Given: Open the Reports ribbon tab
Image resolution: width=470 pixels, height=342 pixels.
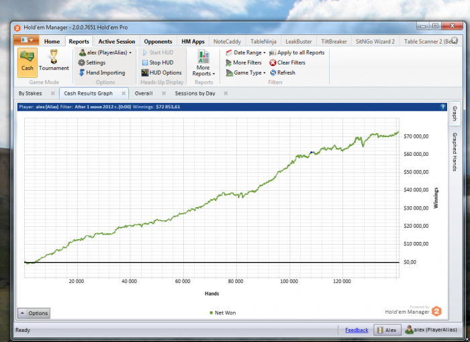Looking at the screenshot, I should [79, 42].
